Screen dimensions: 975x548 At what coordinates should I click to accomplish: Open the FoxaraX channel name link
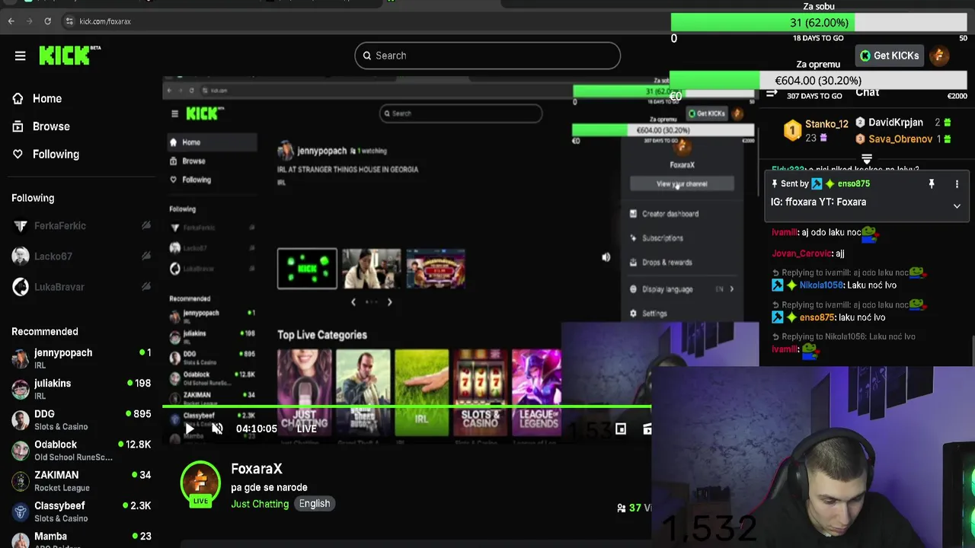click(257, 470)
